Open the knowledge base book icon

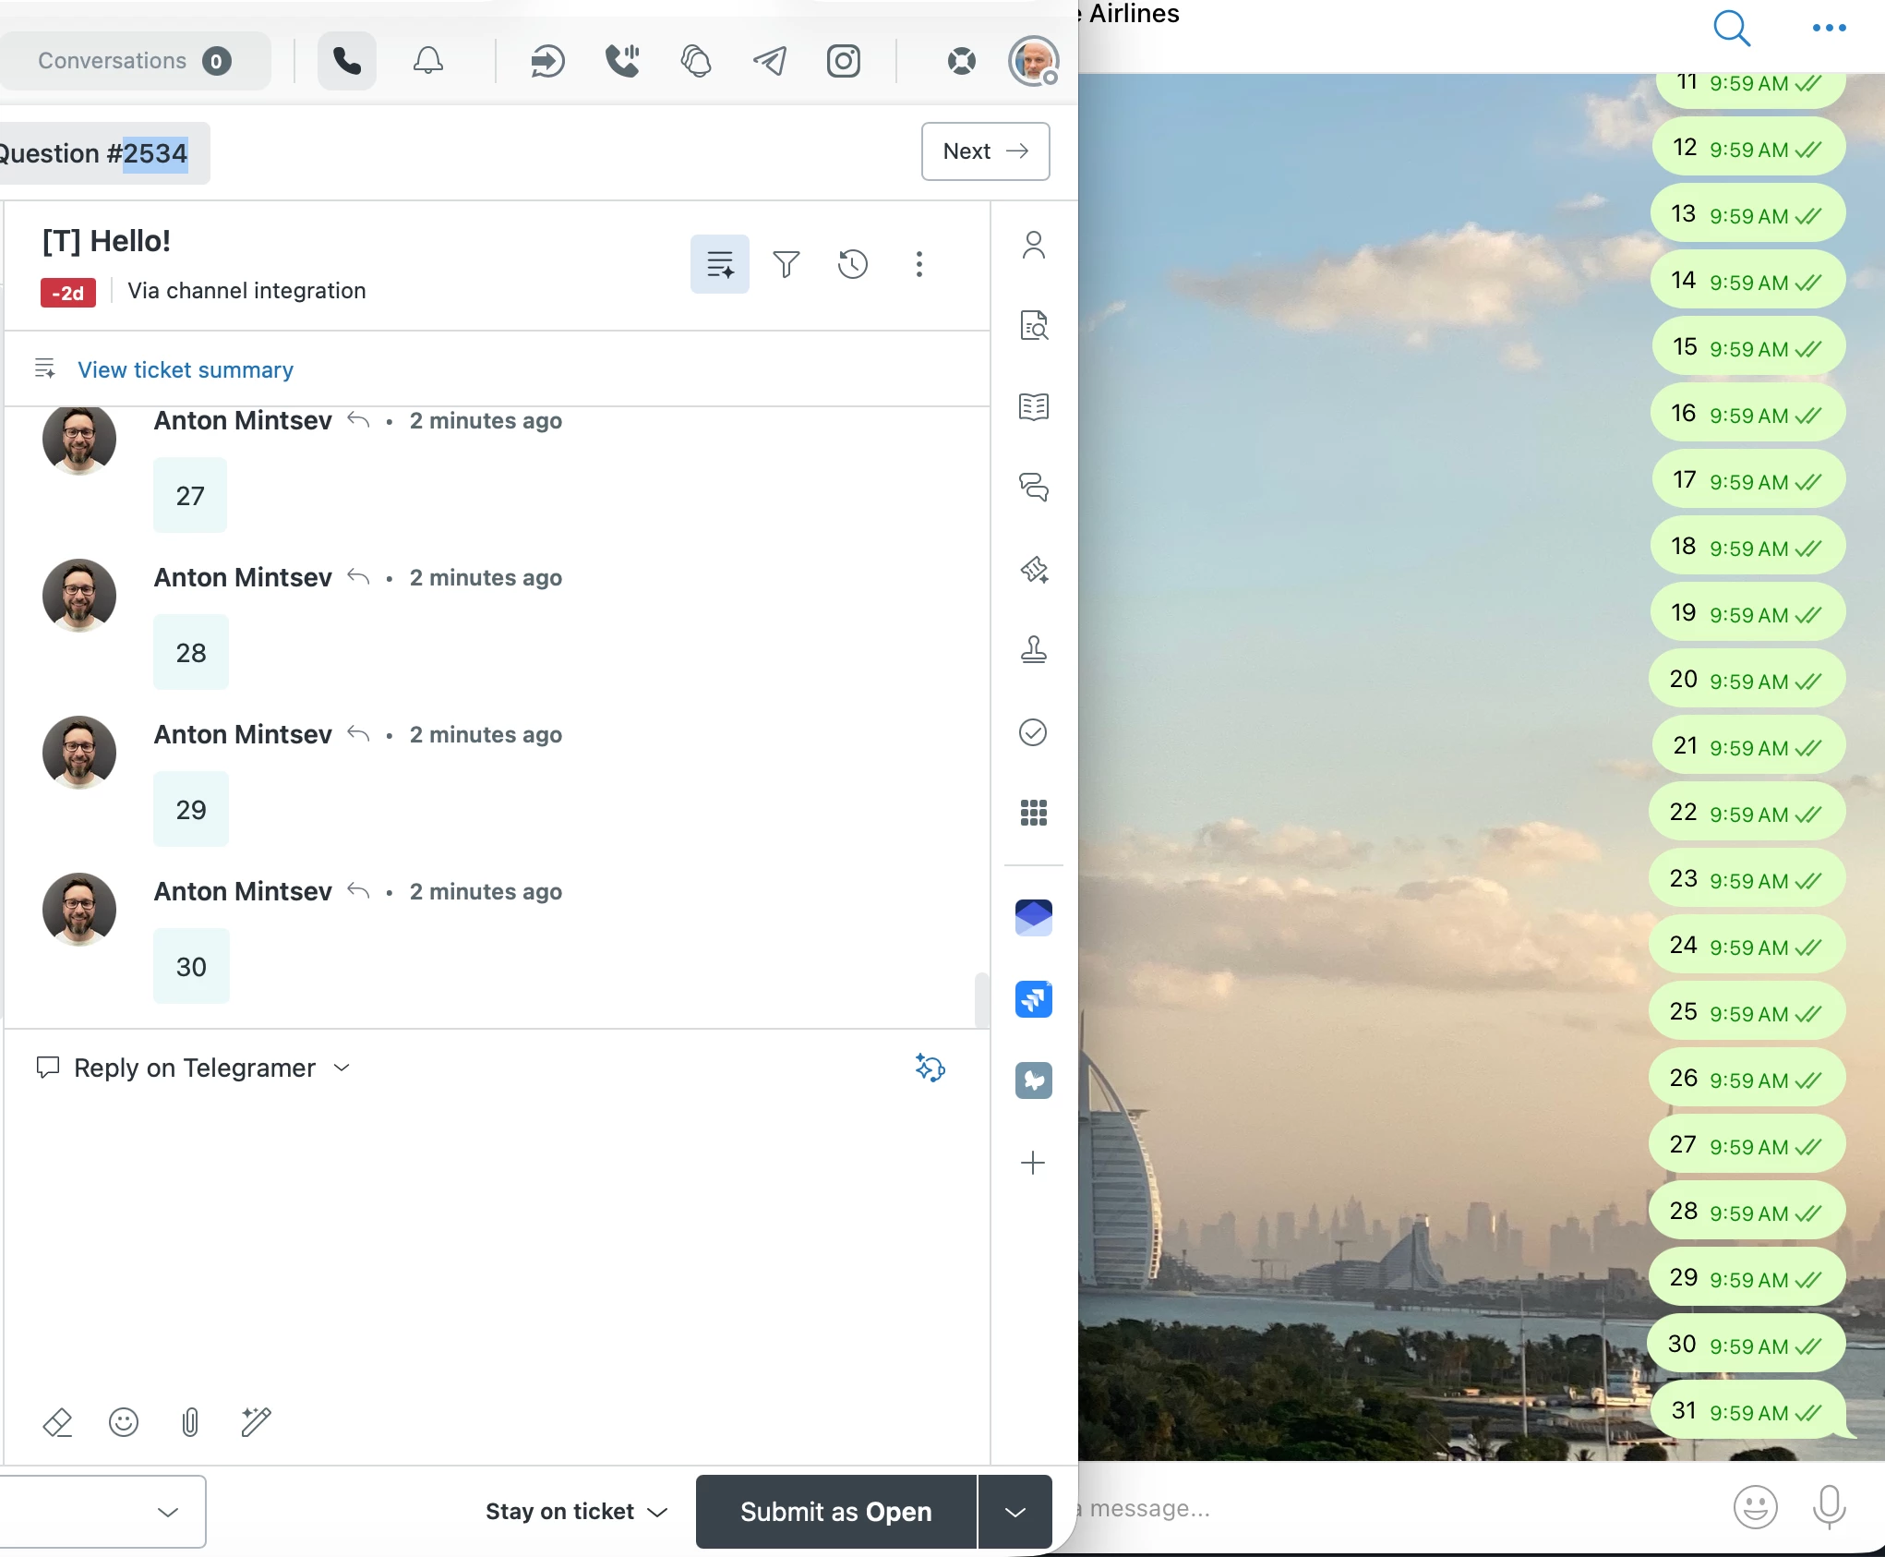click(x=1033, y=406)
